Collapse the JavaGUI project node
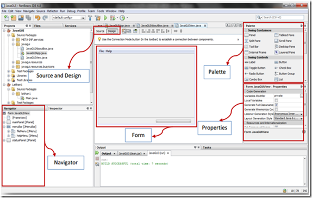312x198 pixels. tap(4, 30)
